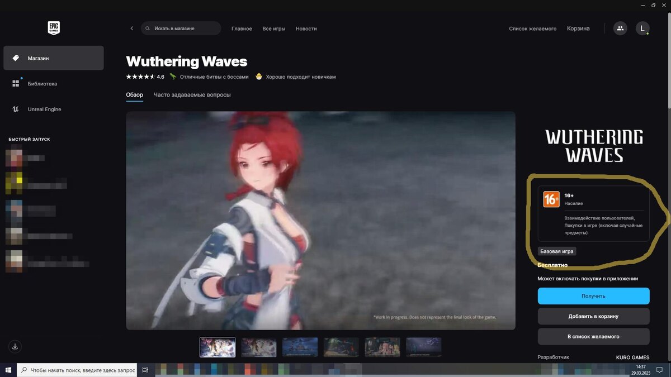The image size is (671, 377).
Task: Select Часто задаваемые вопросы tab
Action: click(192, 95)
